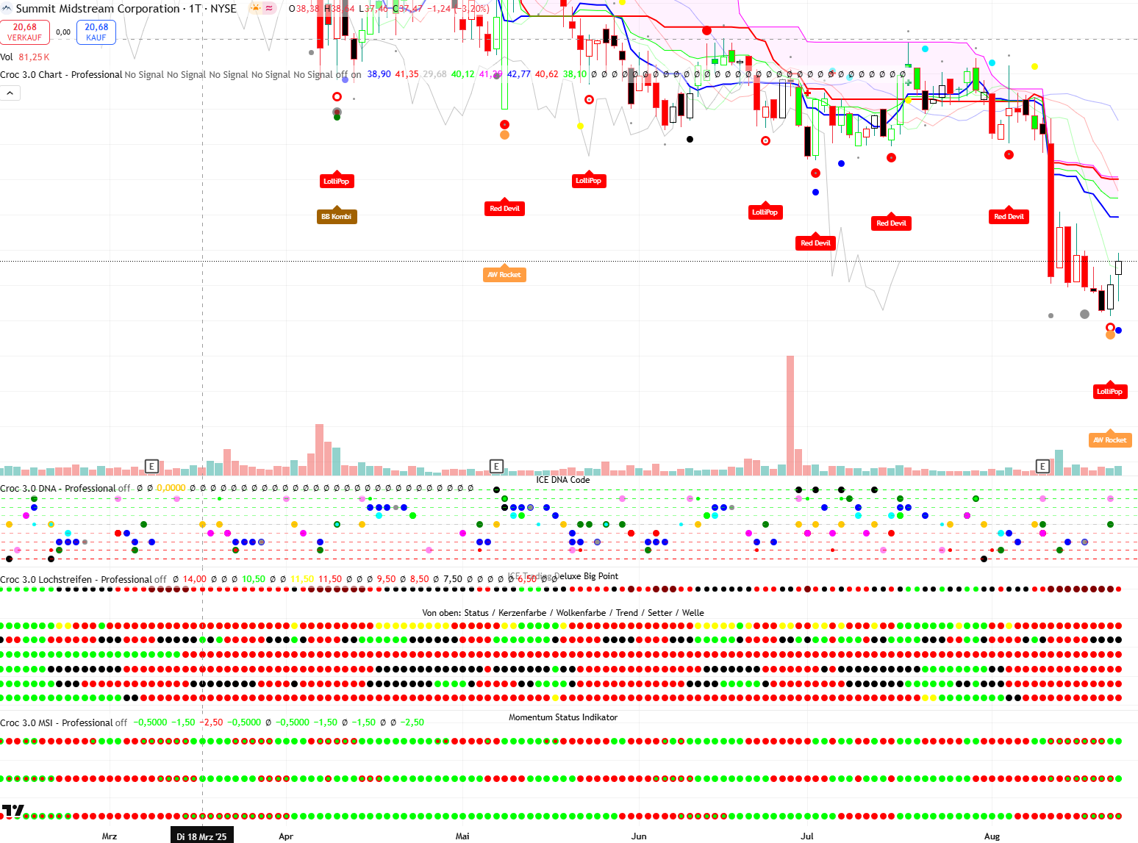Click the Vol volume indicator legend
The width and height of the screenshot is (1138, 843).
[7, 57]
